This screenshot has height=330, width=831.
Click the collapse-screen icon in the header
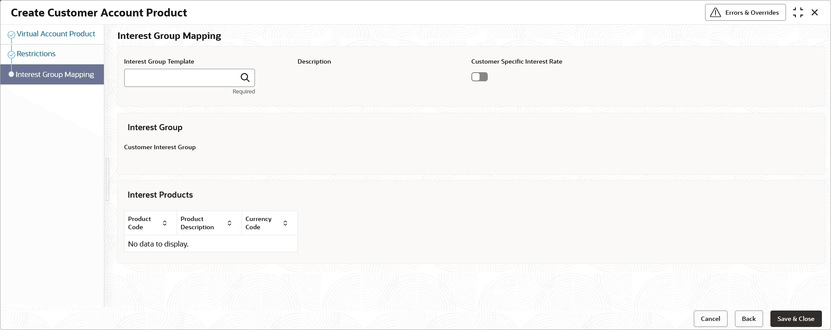[798, 13]
